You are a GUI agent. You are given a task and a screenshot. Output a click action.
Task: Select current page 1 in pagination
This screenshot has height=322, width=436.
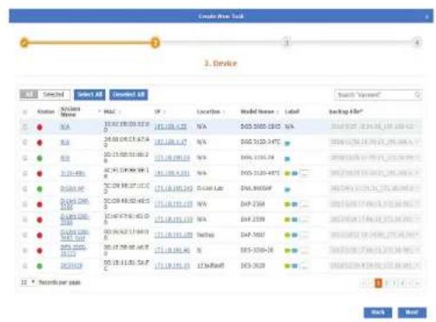click(379, 283)
